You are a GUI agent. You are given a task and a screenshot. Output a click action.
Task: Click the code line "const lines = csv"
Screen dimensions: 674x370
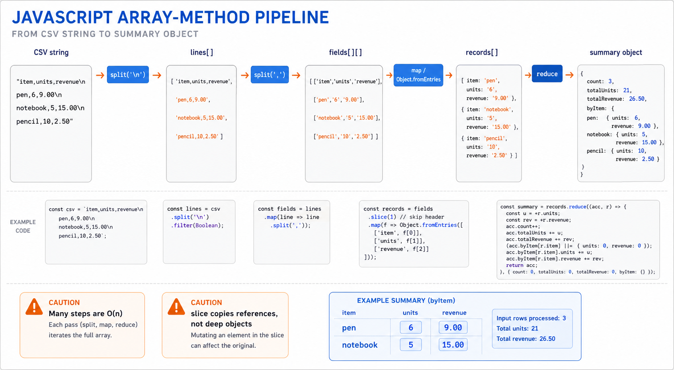193,209
